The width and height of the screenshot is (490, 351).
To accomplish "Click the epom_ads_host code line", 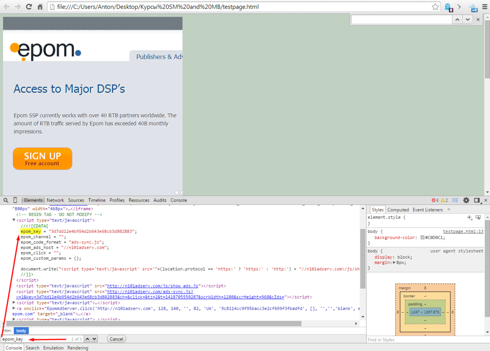I will (x=65, y=247).
